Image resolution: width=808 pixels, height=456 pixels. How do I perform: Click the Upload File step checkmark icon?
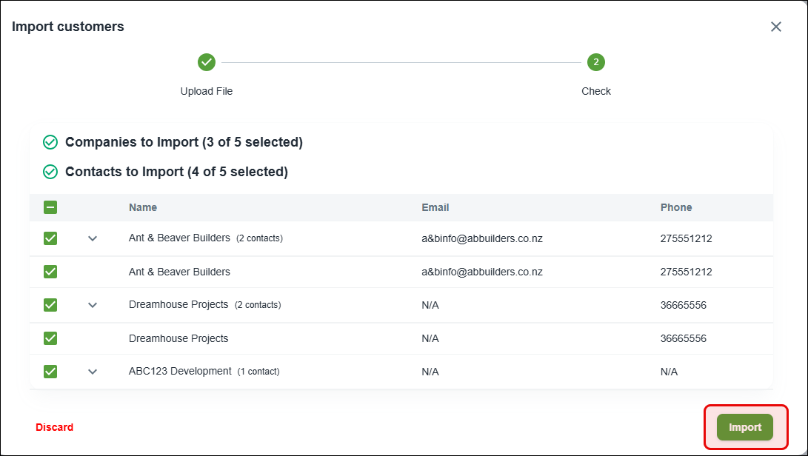(x=207, y=62)
